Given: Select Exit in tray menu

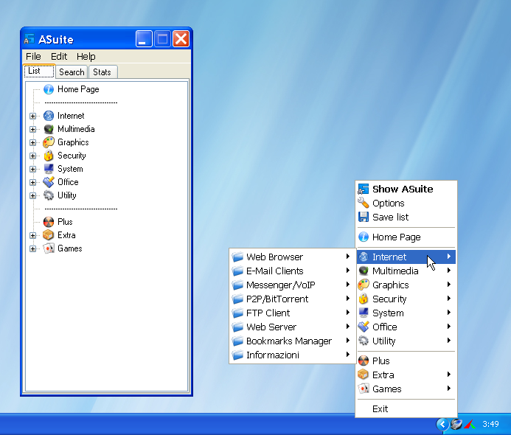Looking at the screenshot, I should [x=406, y=408].
